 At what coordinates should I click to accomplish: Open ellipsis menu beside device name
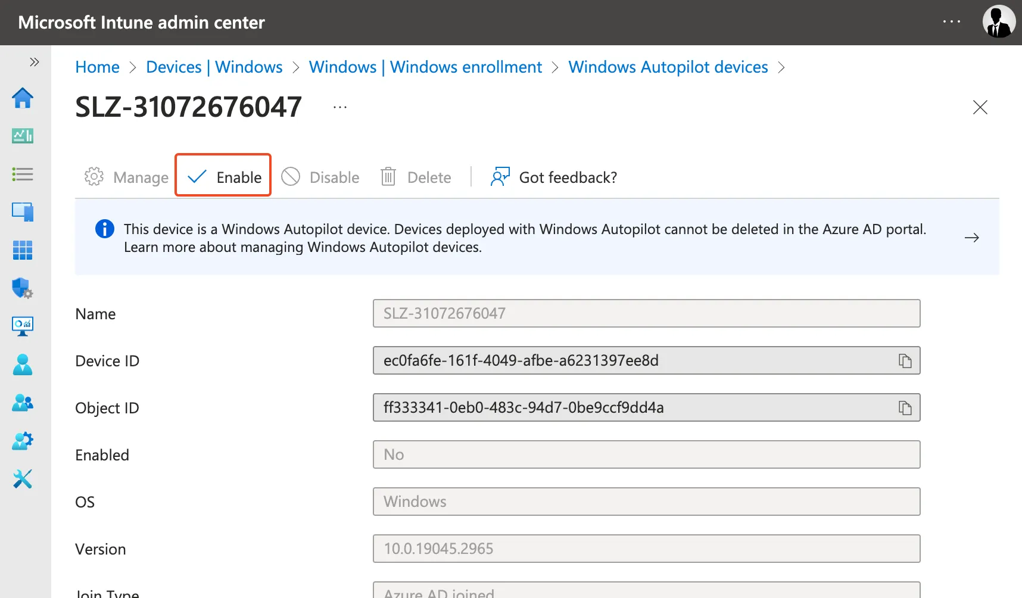pyautogui.click(x=340, y=107)
